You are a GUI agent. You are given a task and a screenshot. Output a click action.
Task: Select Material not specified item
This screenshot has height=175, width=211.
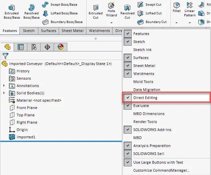(35, 100)
